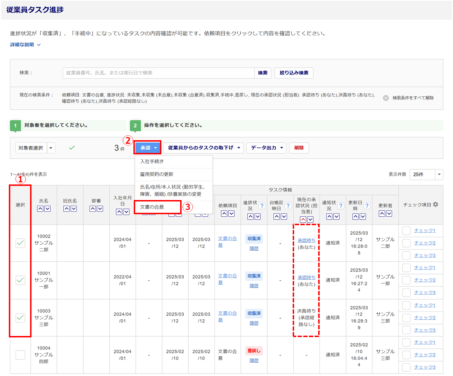Expand the データ出力 dropdown
Viewport: 453px width, 376px height.
267,148
